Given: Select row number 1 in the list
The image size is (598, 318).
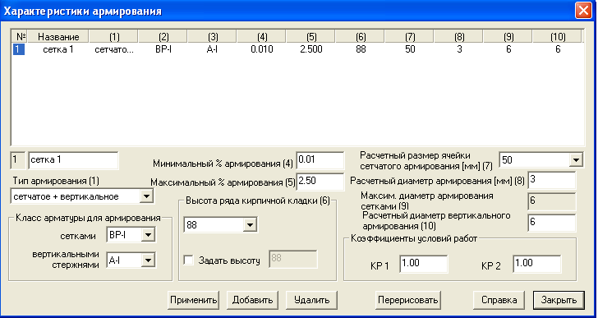Looking at the screenshot, I should coord(19,49).
